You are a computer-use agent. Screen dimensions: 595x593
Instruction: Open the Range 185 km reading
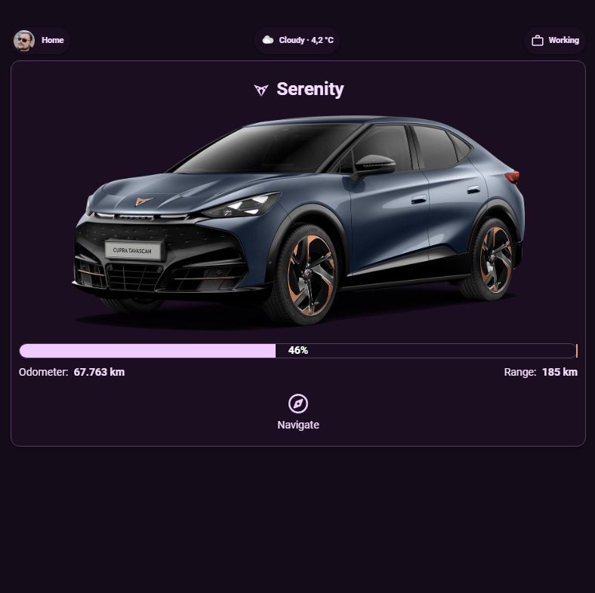(x=541, y=372)
